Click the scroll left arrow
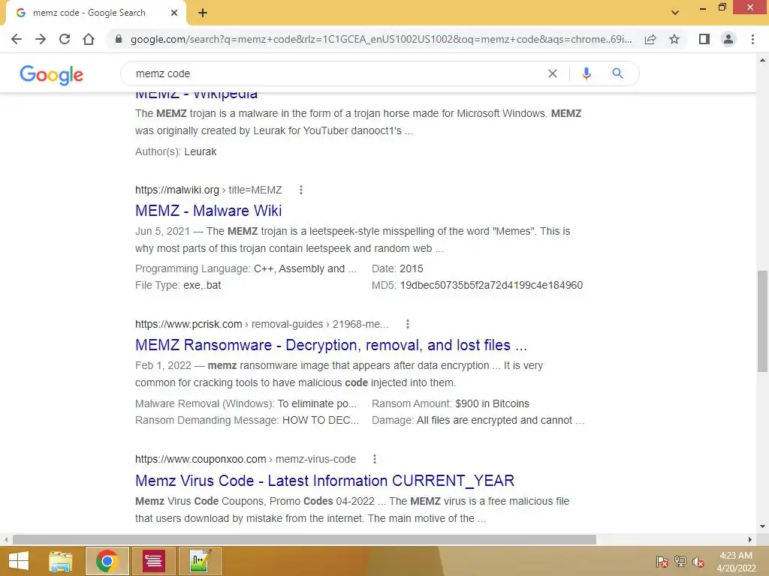This screenshot has width=769, height=576. (x=6, y=540)
